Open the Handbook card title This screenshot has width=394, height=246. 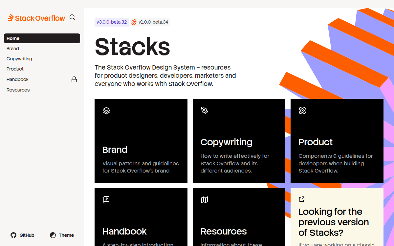click(x=124, y=231)
